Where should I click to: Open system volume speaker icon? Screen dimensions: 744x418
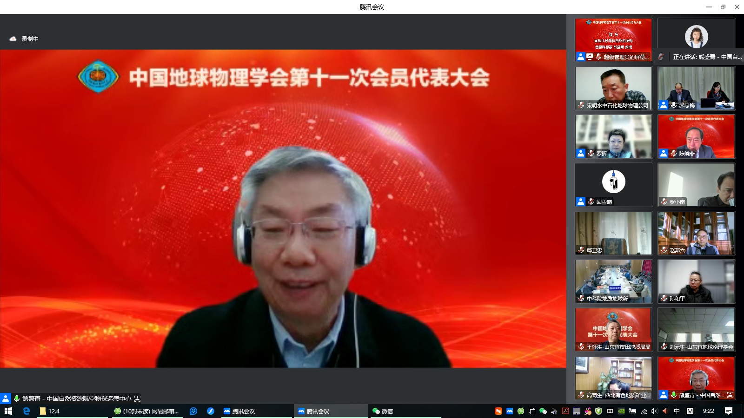pos(654,411)
